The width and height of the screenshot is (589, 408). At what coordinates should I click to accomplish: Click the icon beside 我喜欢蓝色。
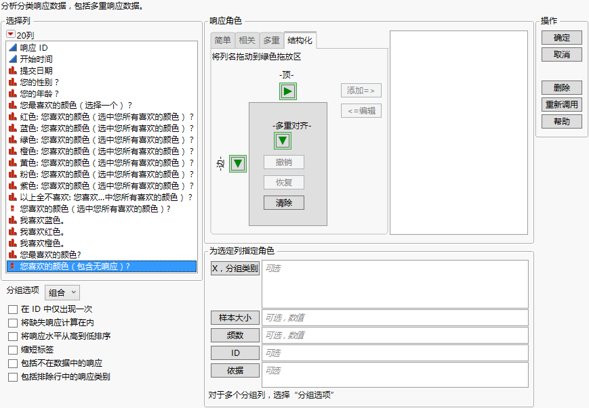pos(13,220)
